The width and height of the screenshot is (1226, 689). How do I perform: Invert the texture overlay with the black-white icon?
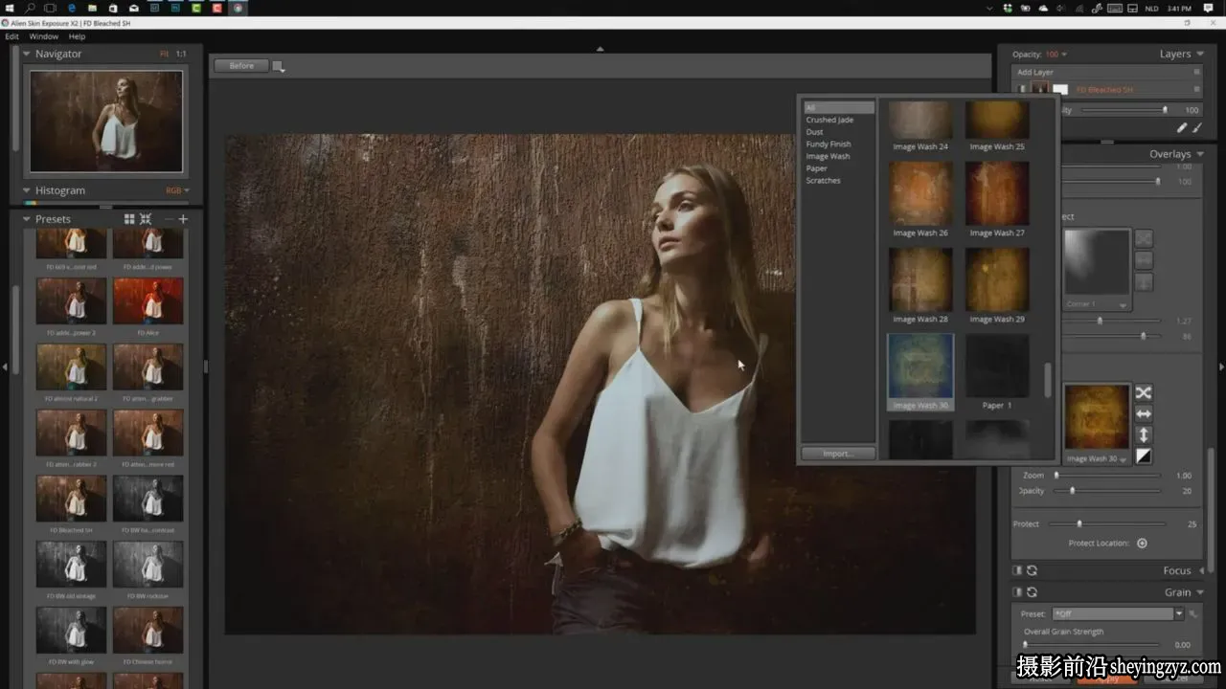(1144, 456)
